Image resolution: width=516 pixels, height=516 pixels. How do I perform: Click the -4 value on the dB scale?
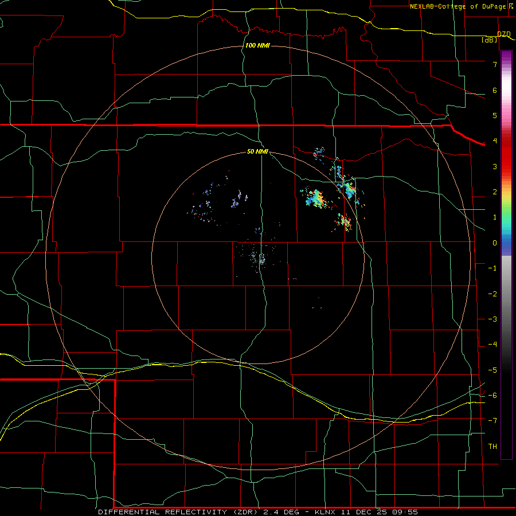(x=492, y=345)
